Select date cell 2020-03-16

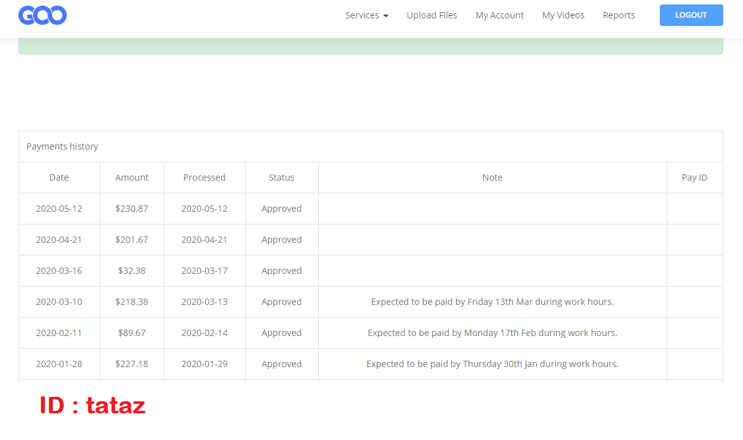coord(59,271)
